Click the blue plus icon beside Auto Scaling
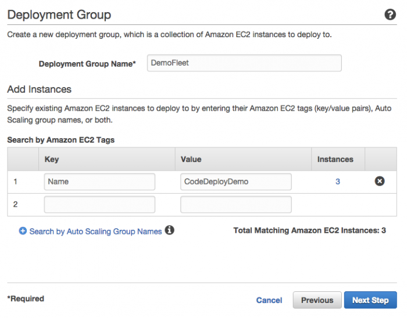 point(23,231)
